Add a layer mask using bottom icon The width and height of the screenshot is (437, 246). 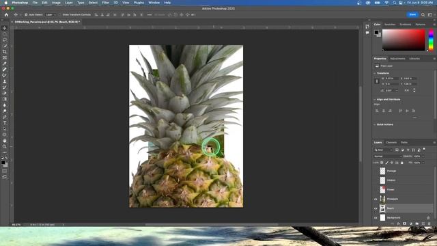tap(405, 223)
